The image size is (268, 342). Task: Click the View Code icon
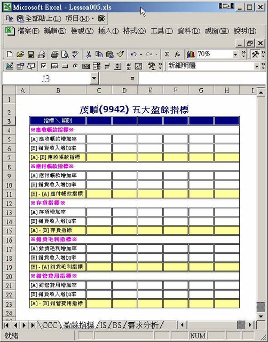31,66
